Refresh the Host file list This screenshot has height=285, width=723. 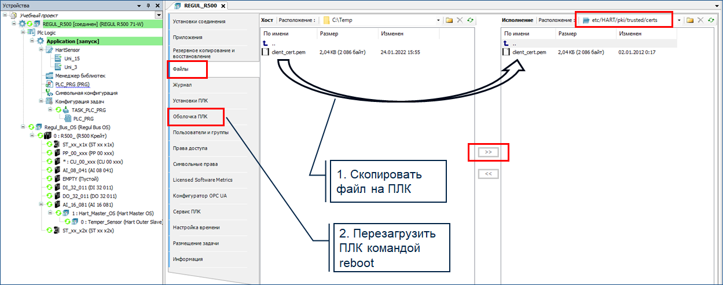coord(470,20)
